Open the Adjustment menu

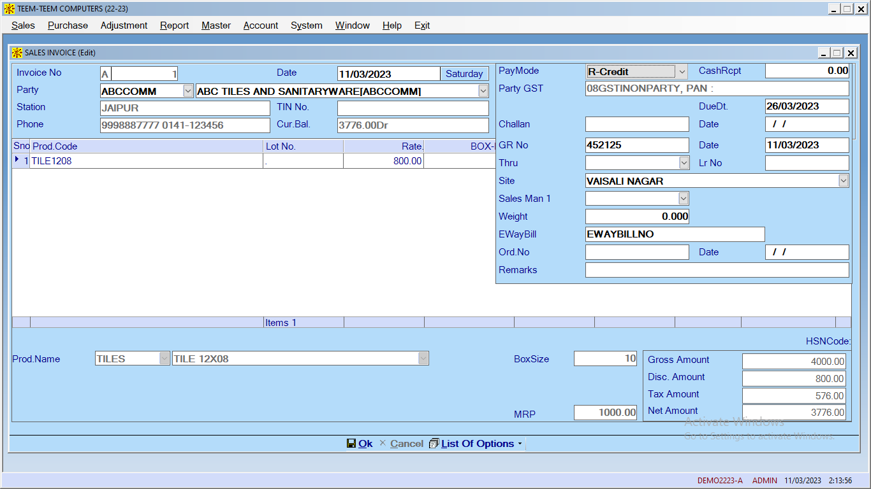[124, 25]
